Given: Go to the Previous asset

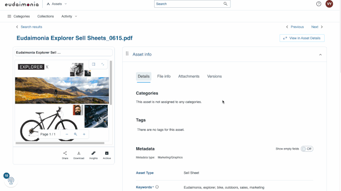Looking at the screenshot, I should pos(295,27).
